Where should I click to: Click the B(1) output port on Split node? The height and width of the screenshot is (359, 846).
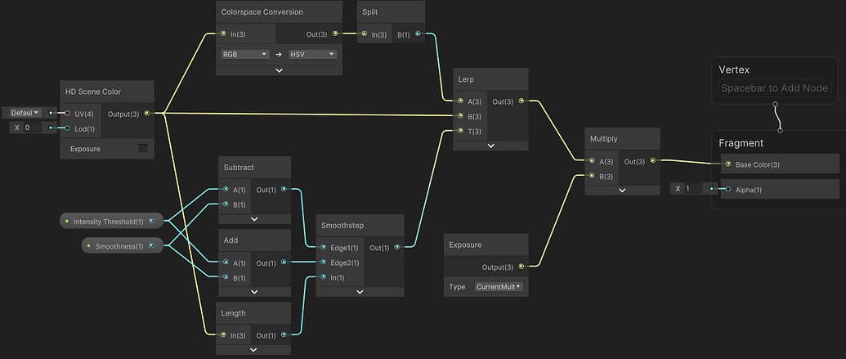pos(418,34)
